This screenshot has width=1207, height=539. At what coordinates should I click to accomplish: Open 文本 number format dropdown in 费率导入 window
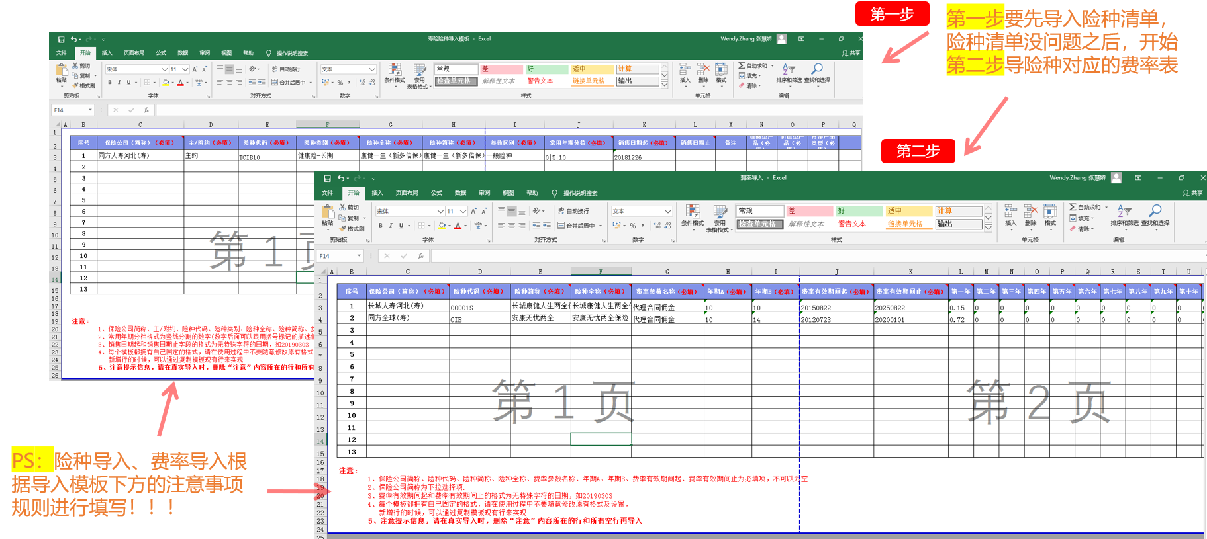click(x=667, y=211)
